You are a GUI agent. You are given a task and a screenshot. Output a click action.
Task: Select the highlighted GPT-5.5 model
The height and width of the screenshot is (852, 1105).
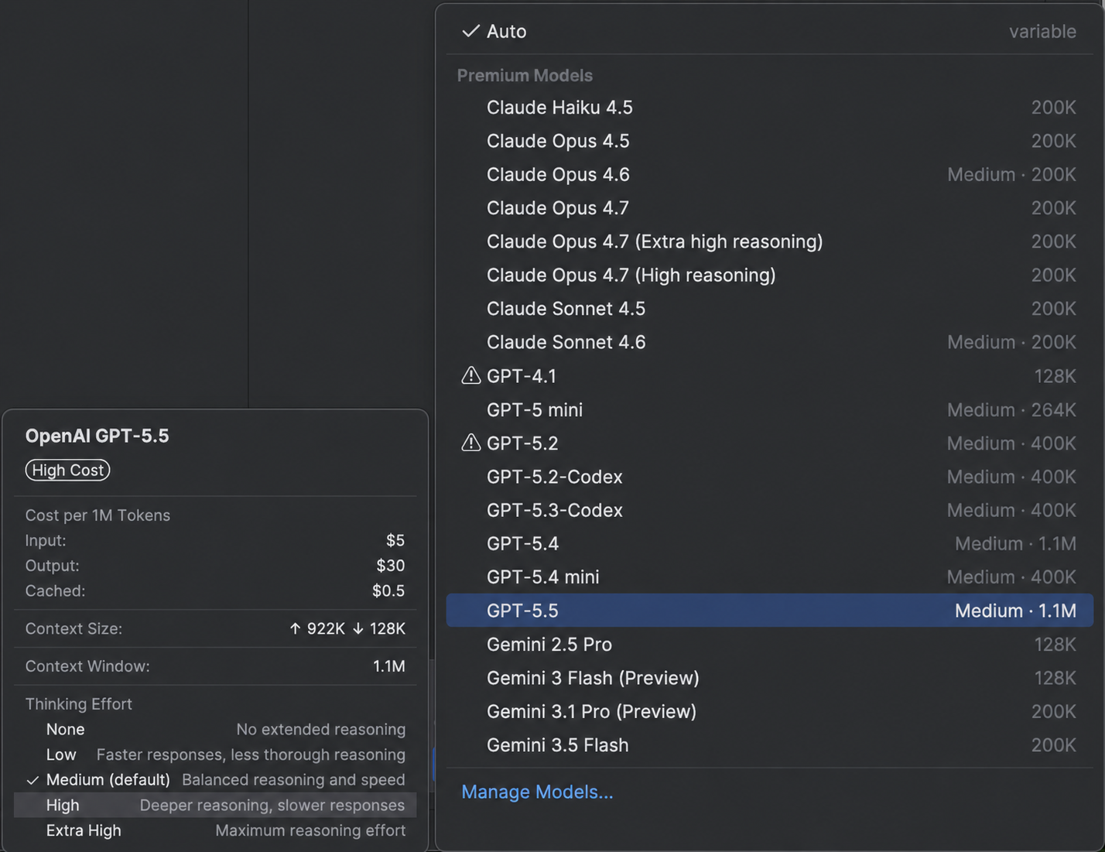point(769,611)
